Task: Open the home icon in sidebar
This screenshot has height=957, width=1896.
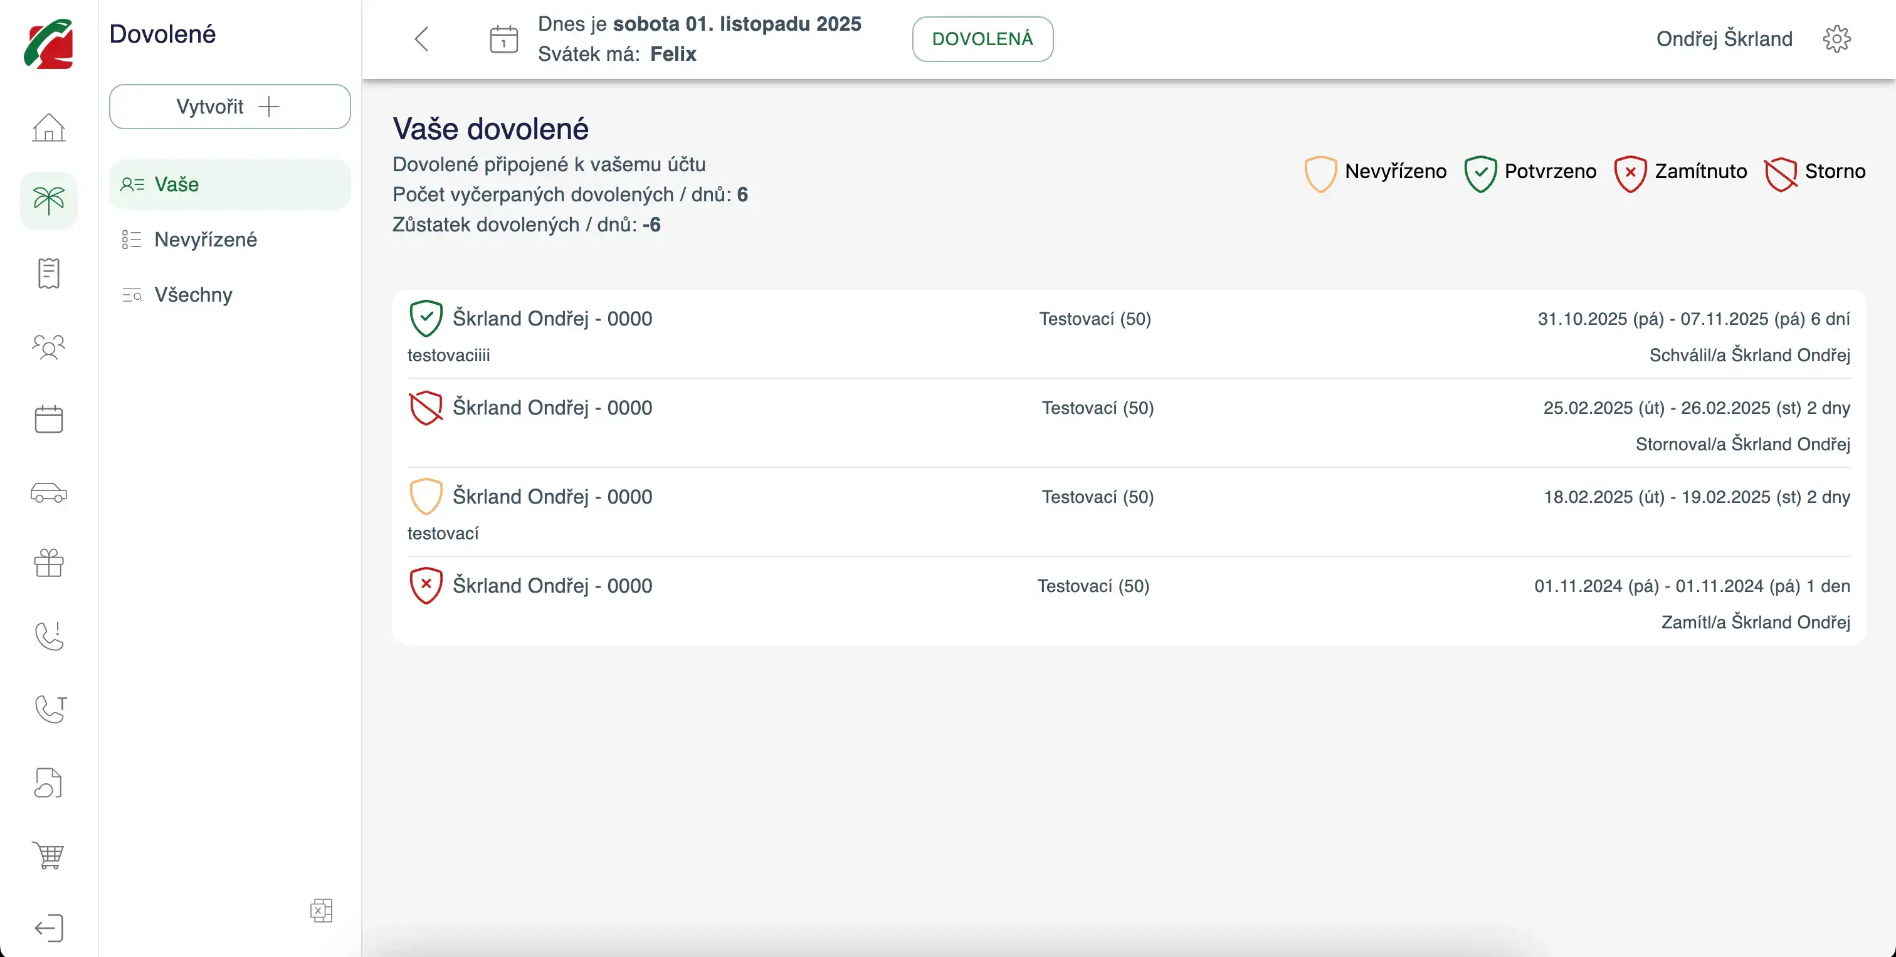Action: (x=48, y=128)
